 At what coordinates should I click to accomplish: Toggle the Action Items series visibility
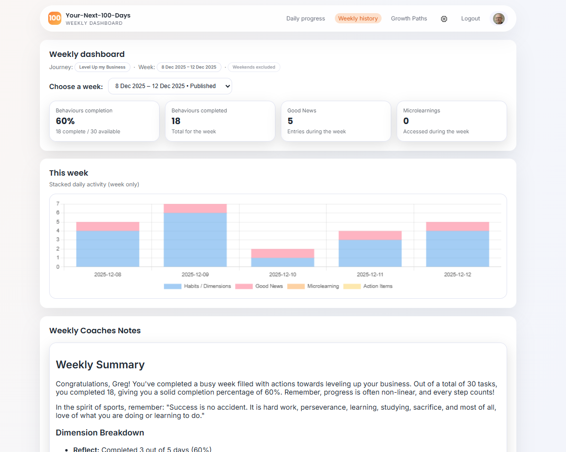click(x=378, y=286)
